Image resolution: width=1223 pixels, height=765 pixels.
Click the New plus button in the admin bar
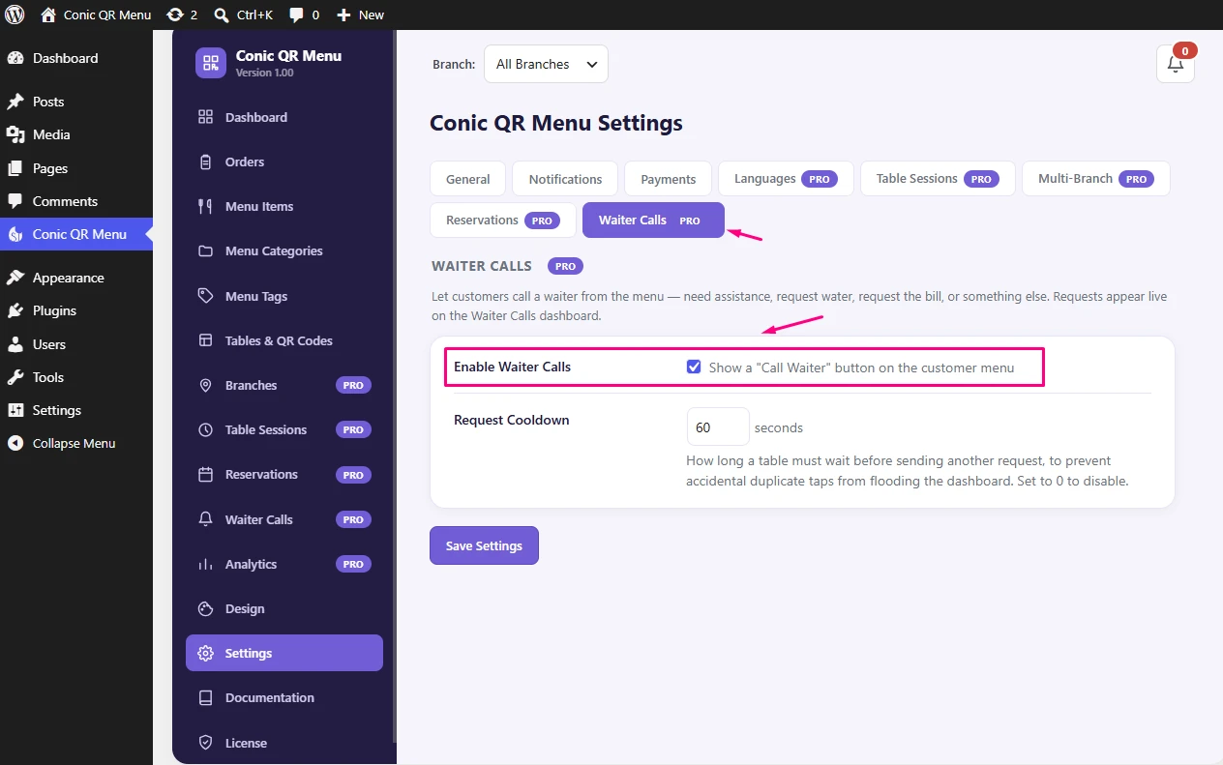pyautogui.click(x=360, y=15)
